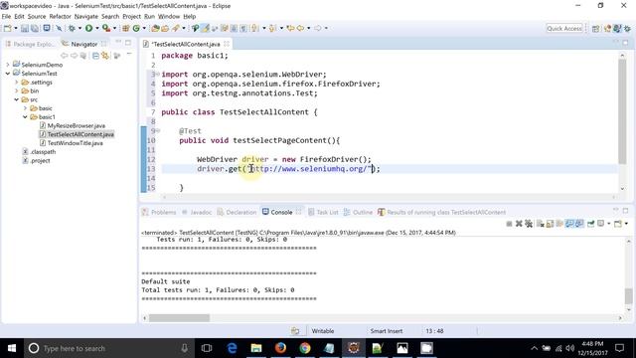This screenshot has width=636, height=358.
Task: Expand the SeleniumDemo project
Action: point(8,65)
